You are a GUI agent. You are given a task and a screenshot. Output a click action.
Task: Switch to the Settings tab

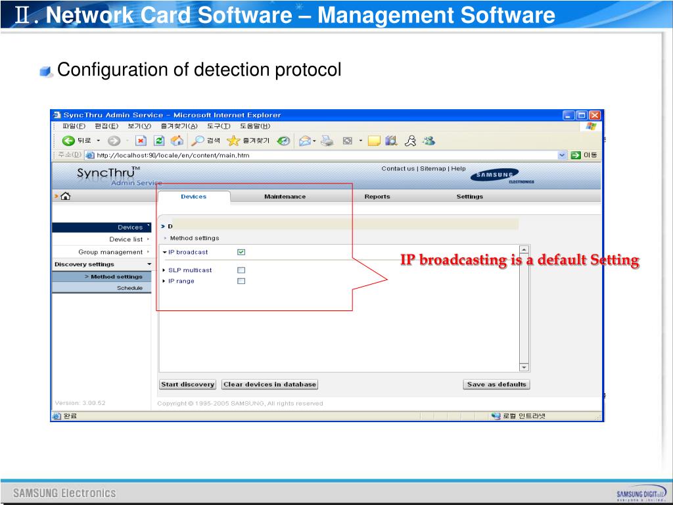coord(469,196)
